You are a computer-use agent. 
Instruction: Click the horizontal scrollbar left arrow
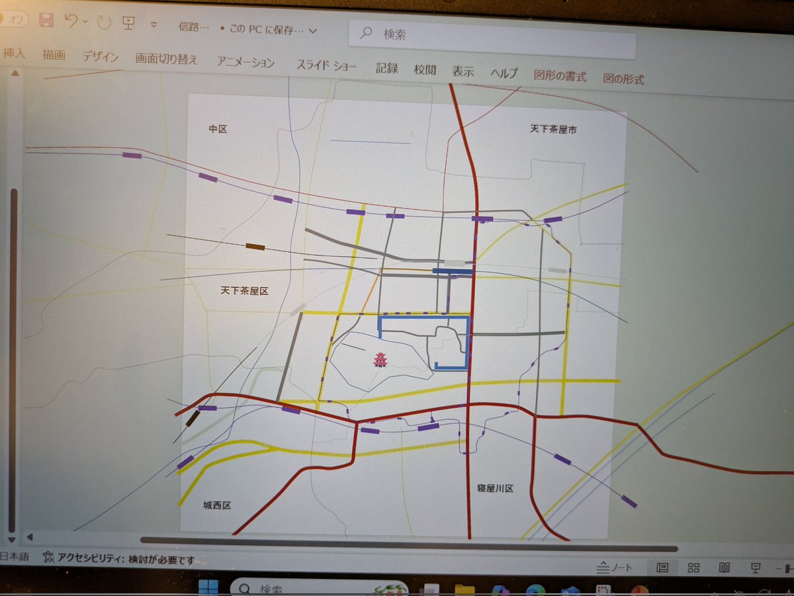[x=30, y=537]
